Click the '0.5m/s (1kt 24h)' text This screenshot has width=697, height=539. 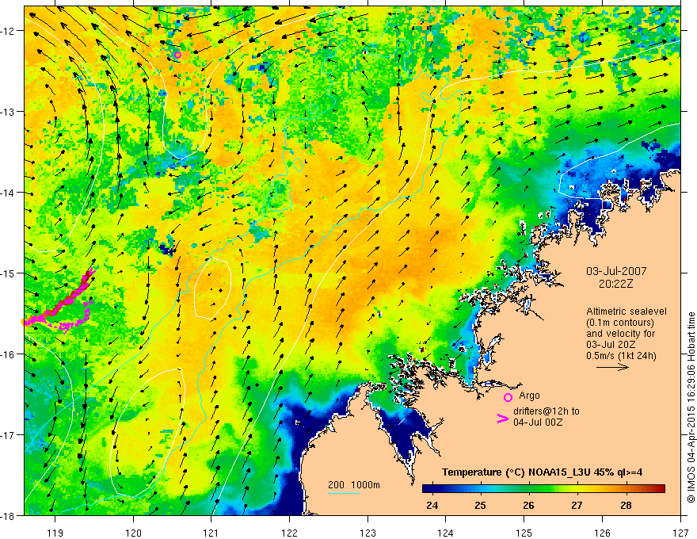[621, 356]
